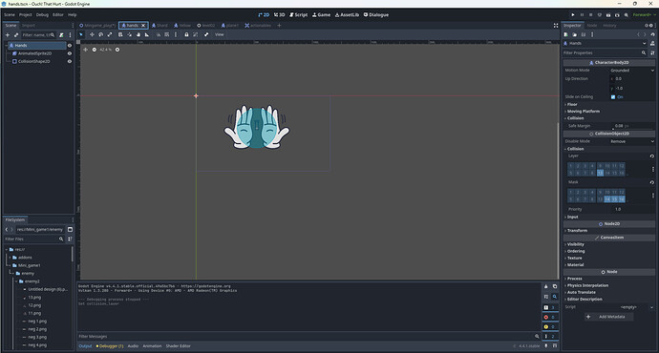Switch to the Script workspace
The width and height of the screenshot is (659, 353).
(x=298, y=14)
